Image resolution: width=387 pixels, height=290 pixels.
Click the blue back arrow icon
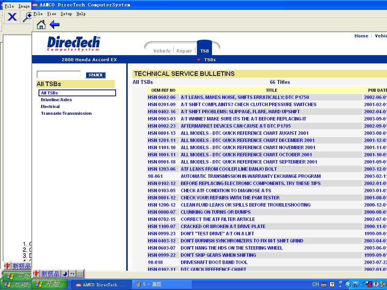[x=54, y=25]
